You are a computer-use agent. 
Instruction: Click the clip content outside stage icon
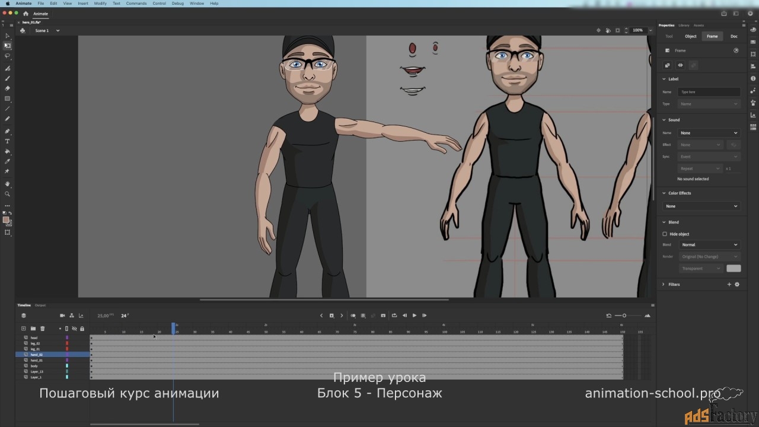[617, 30]
